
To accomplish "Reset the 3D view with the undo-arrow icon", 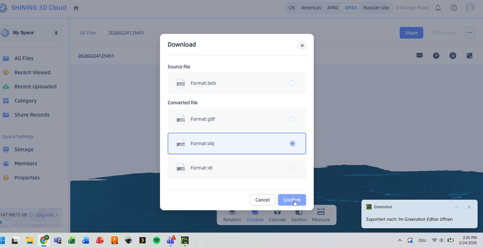I will [453, 56].
